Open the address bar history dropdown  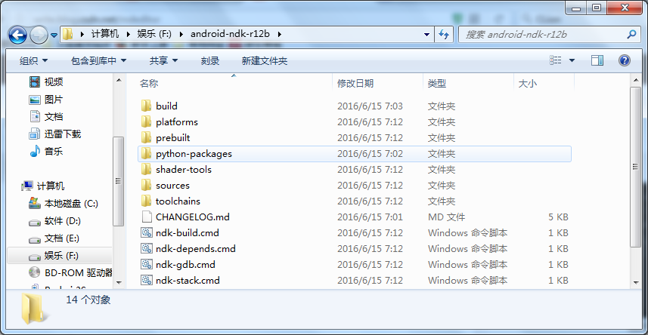[x=427, y=35]
